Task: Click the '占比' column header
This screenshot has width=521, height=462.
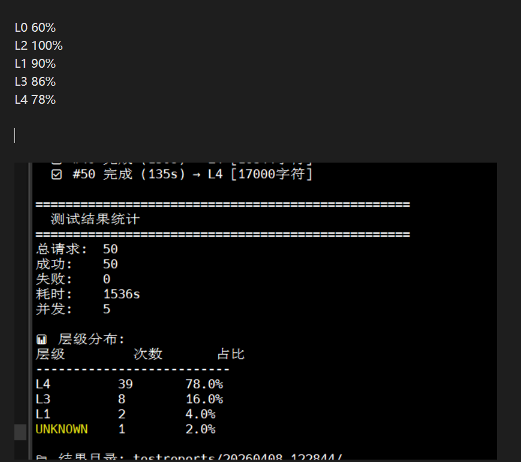Action: (231, 354)
